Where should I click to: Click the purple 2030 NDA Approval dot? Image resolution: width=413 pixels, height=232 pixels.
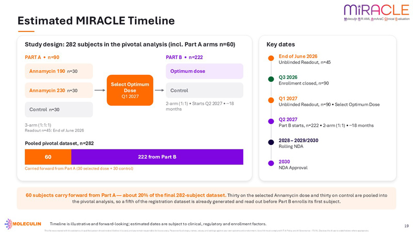(271, 163)
